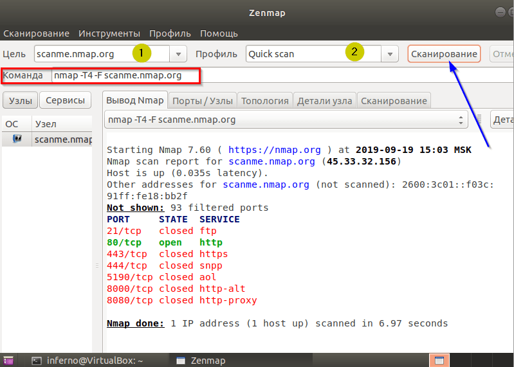Click the highlighted workspace switcher icon in taskbar
The height and width of the screenshot is (367, 514).
439,361
